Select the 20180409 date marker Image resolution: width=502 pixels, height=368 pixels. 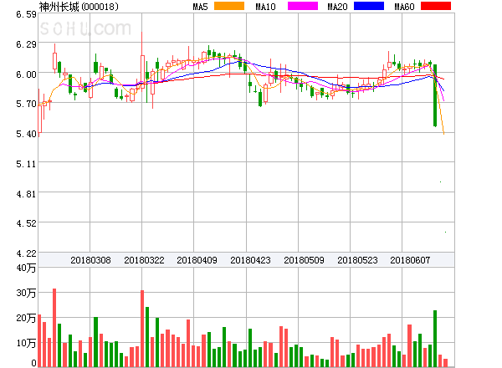coord(197,260)
